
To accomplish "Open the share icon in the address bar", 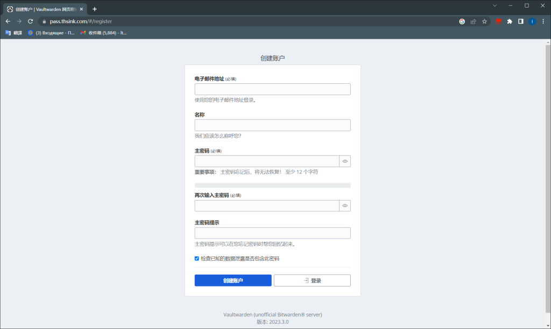I will (472, 21).
